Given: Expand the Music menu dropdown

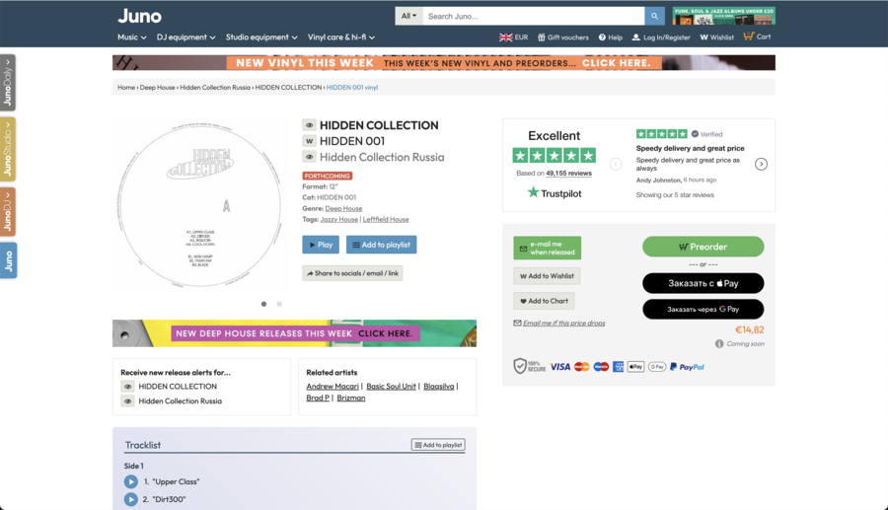Looking at the screenshot, I should pos(132,37).
